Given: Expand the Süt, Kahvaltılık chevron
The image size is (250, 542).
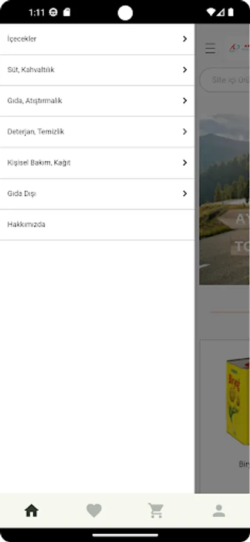Looking at the screenshot, I should point(185,70).
